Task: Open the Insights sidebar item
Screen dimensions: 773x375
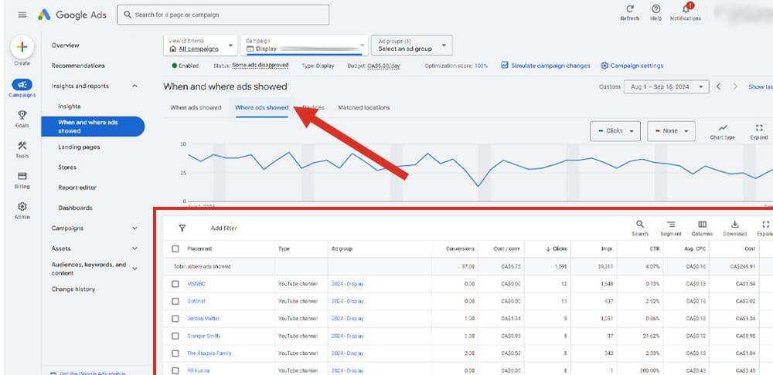Action: (x=69, y=106)
